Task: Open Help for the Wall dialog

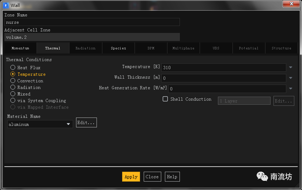Action: (172, 177)
